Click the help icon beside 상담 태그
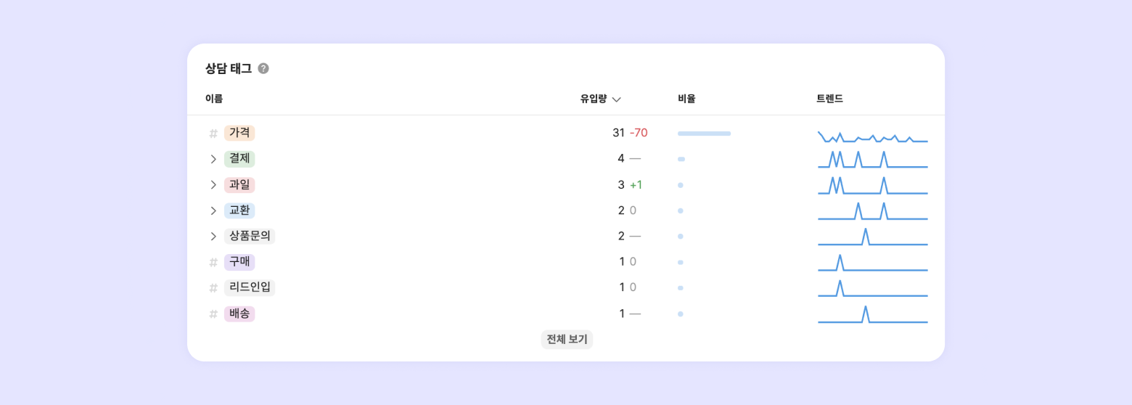The height and width of the screenshot is (405, 1132). [263, 69]
